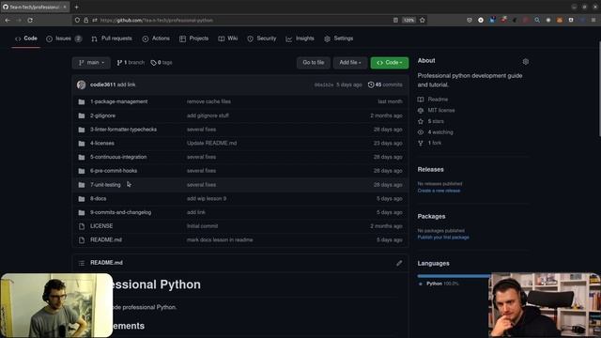Open the 45 commits history
This screenshot has height=338, width=601.
coord(385,84)
